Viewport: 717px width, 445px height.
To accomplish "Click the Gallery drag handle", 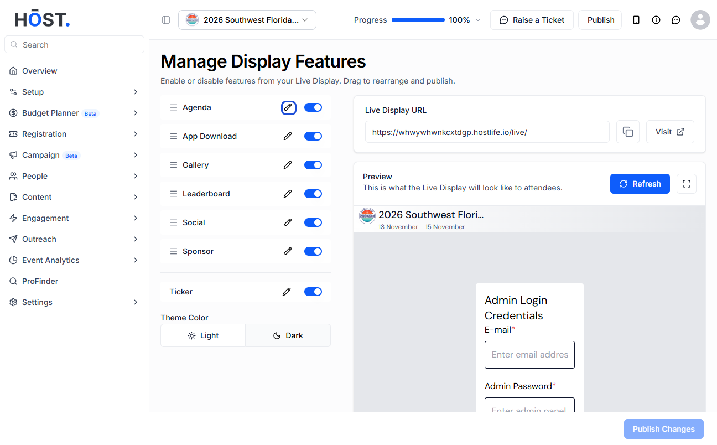I will (x=174, y=165).
